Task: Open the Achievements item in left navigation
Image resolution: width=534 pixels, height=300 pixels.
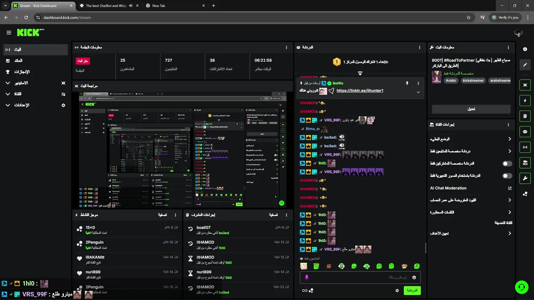Action: pos(35,72)
